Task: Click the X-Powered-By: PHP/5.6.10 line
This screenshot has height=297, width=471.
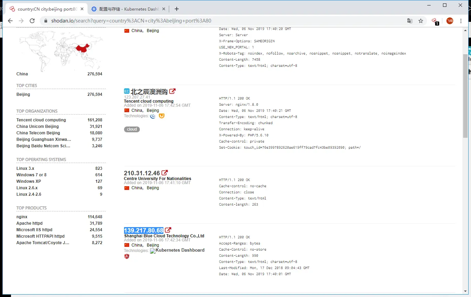Action: click(x=244, y=135)
